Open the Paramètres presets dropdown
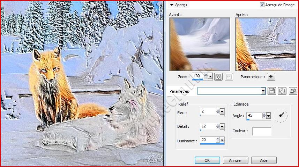299x167 pixels. tap(263, 91)
